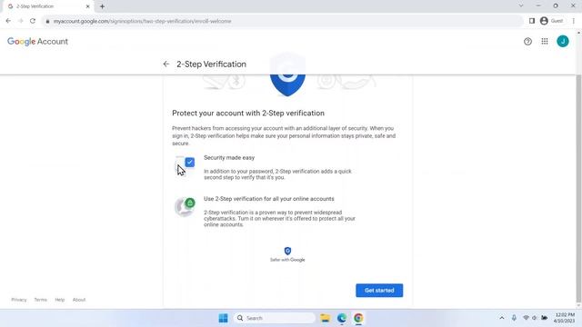Open the Terms footer link
This screenshot has height=327, width=582.
tap(40, 300)
